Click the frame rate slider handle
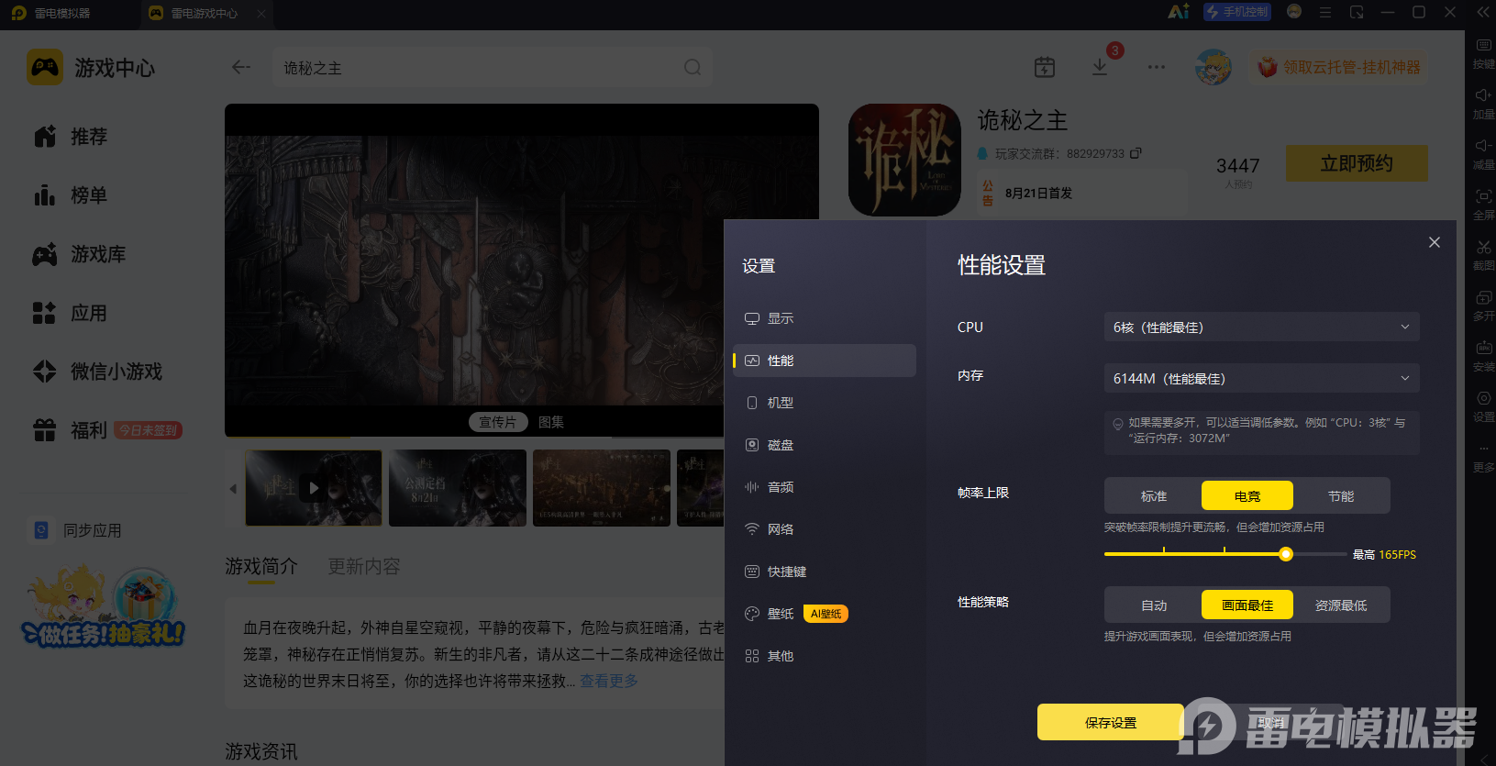1496x766 pixels. 1286,554
